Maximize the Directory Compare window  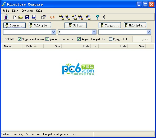(145, 4)
